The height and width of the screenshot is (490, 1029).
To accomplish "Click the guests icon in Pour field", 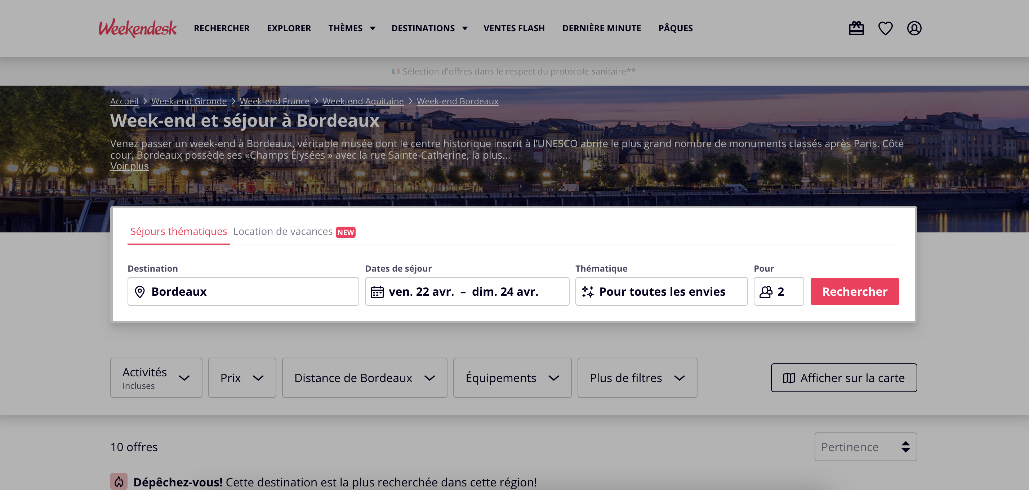I will point(766,292).
